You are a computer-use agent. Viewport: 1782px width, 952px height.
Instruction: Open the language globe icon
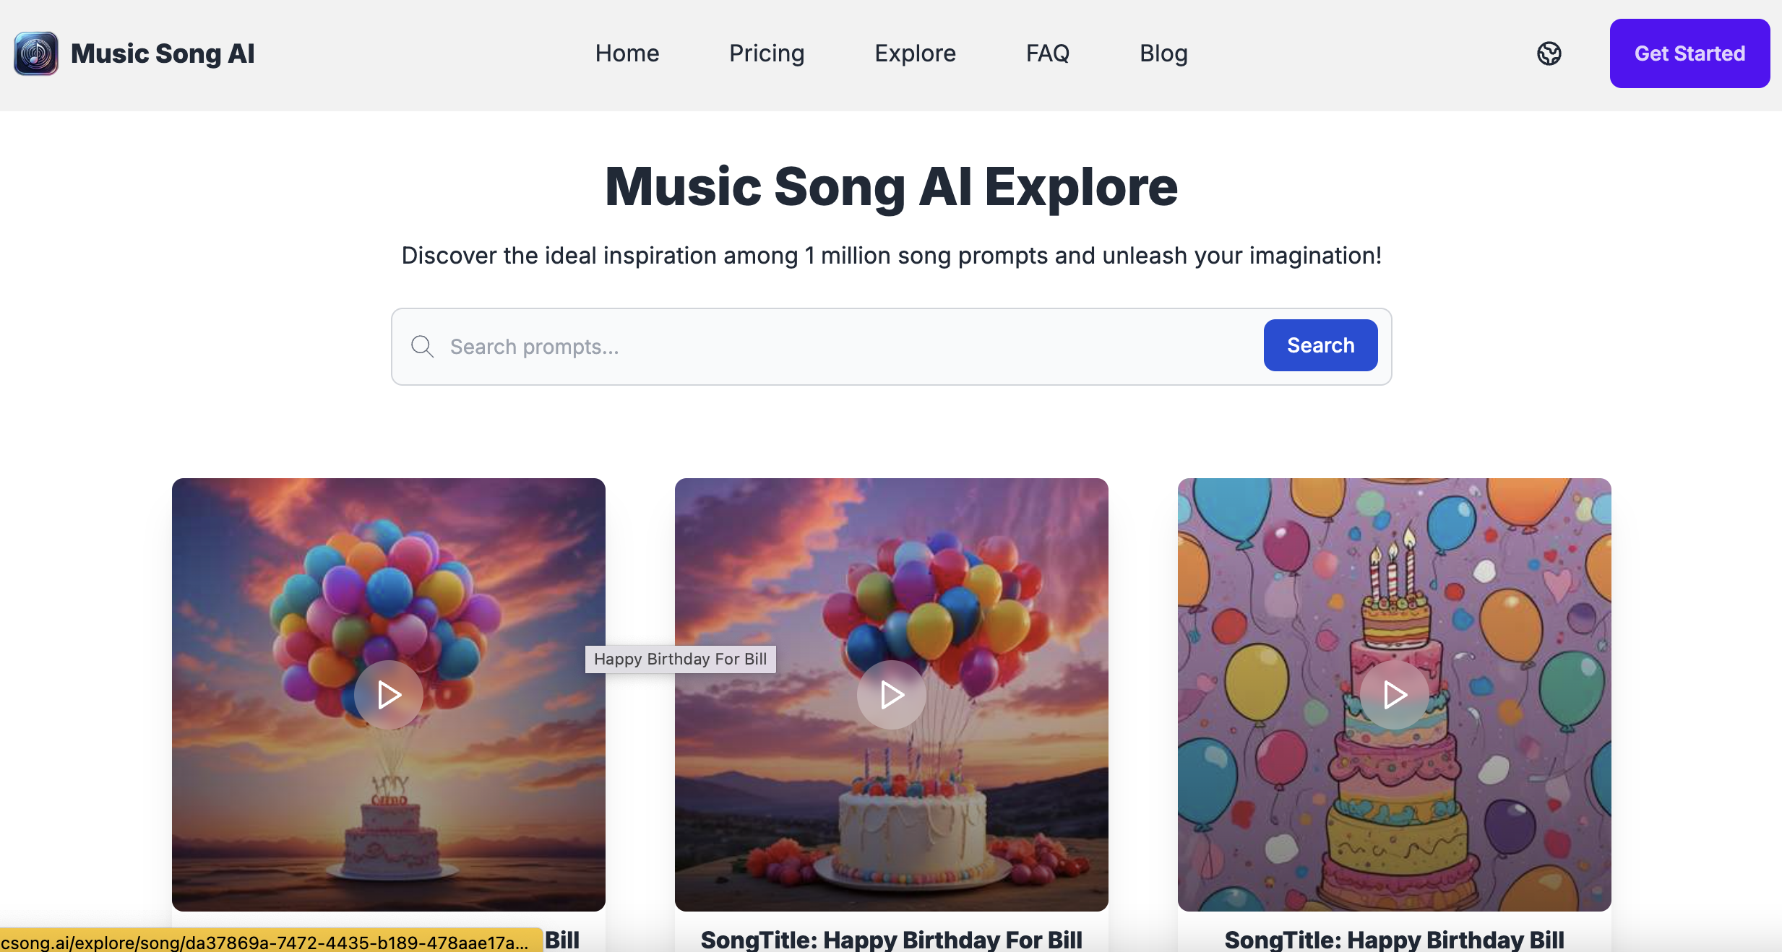[1549, 53]
